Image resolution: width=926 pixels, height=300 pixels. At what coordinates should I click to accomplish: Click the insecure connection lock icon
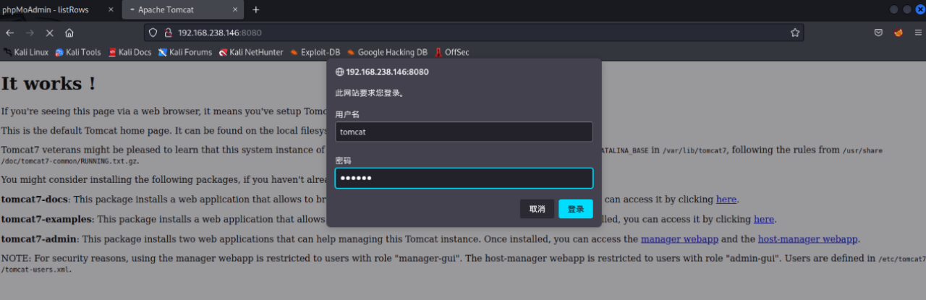pos(168,33)
